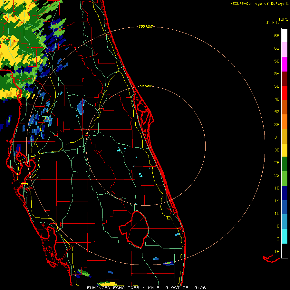Screen dimensions: 290x290
Task: Click the 19:26 timestamp text
Action: 199,288
